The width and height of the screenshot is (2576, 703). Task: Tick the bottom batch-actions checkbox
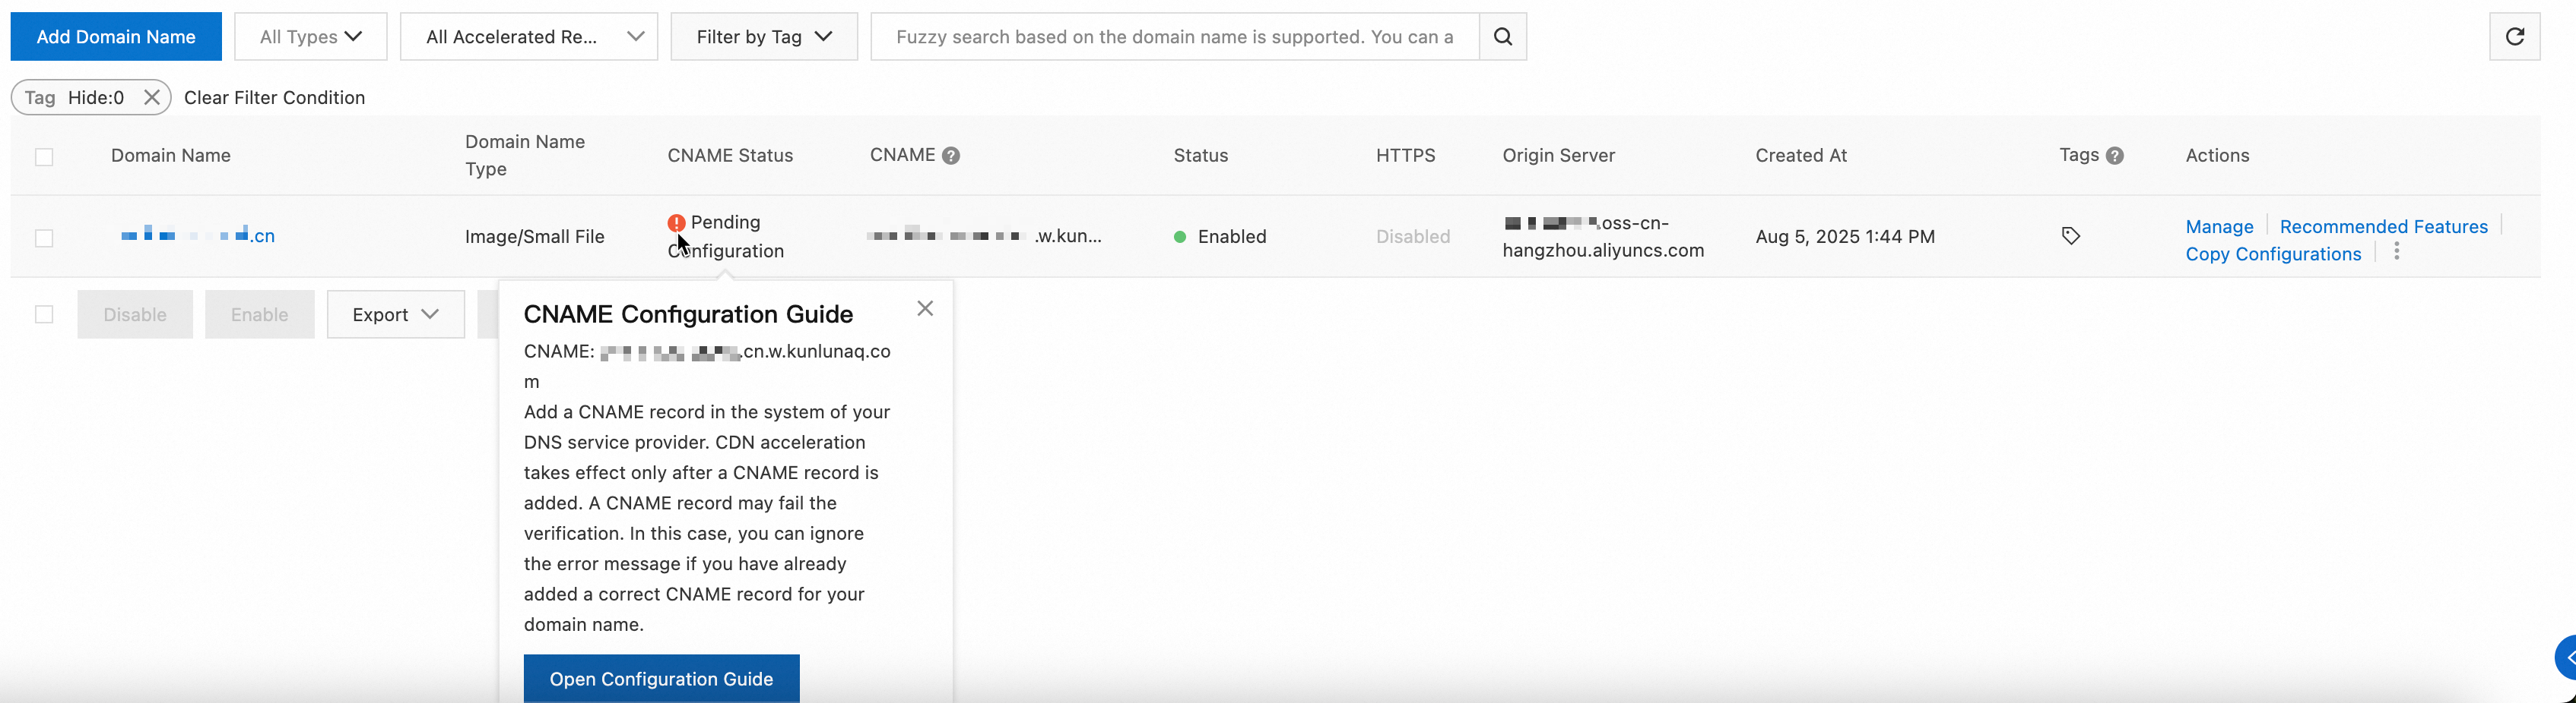44,314
